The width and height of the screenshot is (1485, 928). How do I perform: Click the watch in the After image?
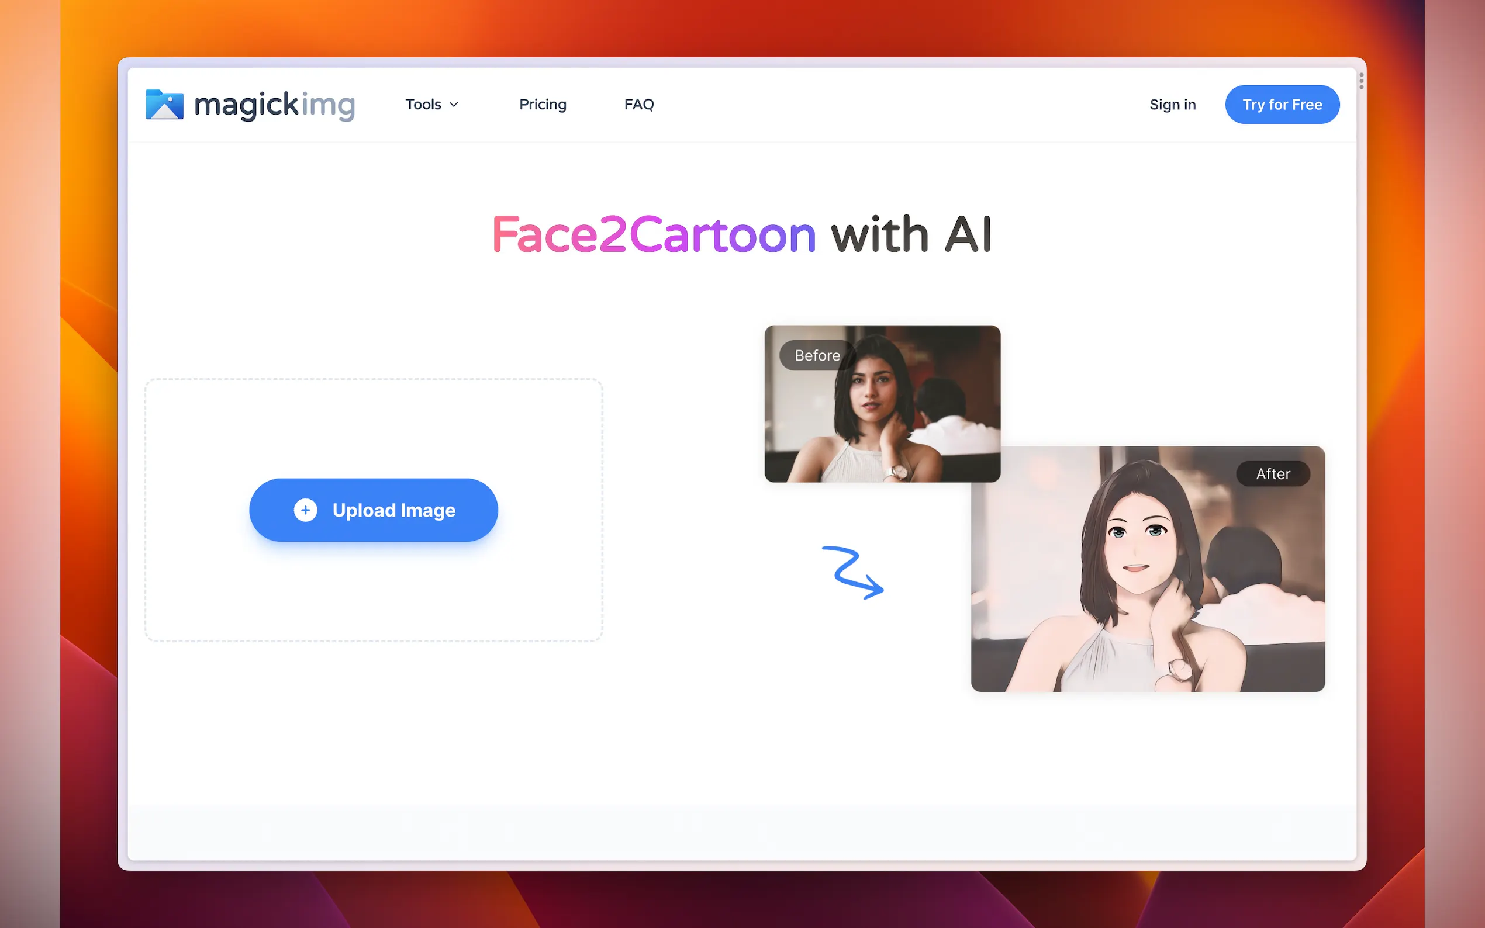click(1179, 670)
